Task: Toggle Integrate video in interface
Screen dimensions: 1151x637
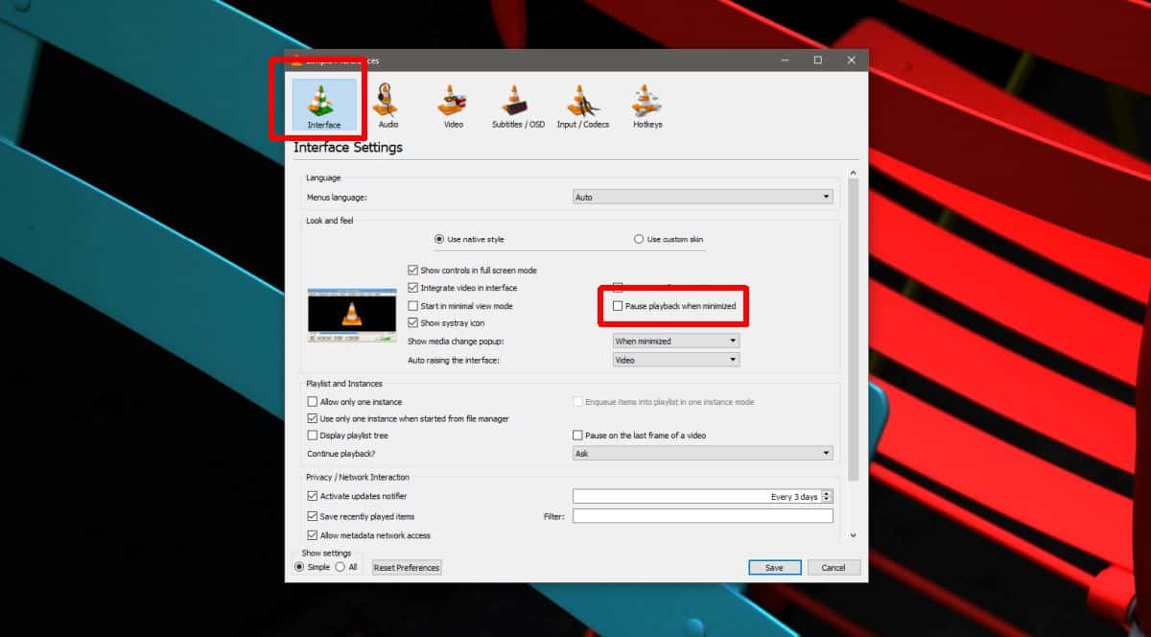Action: [x=462, y=288]
